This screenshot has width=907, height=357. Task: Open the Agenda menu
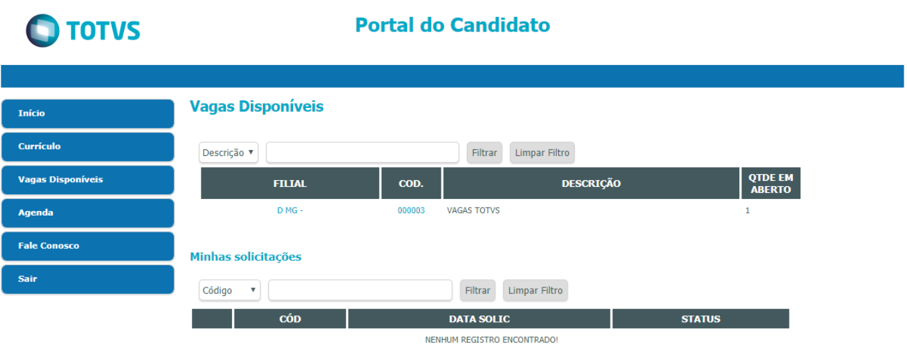(88, 212)
